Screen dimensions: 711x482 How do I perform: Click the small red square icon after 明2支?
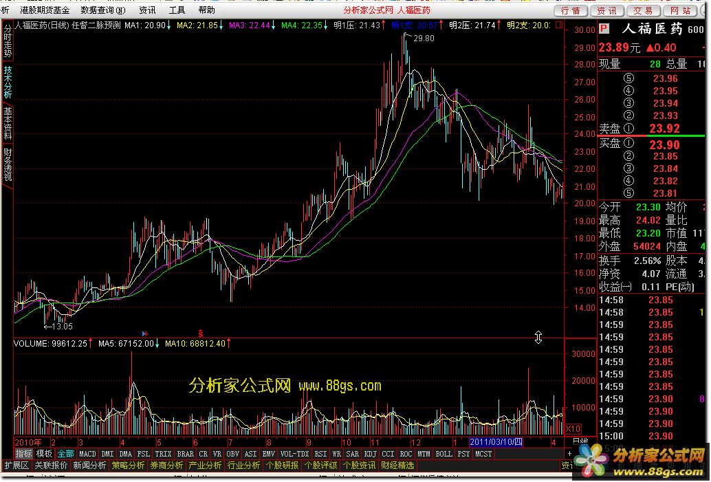coord(558,25)
